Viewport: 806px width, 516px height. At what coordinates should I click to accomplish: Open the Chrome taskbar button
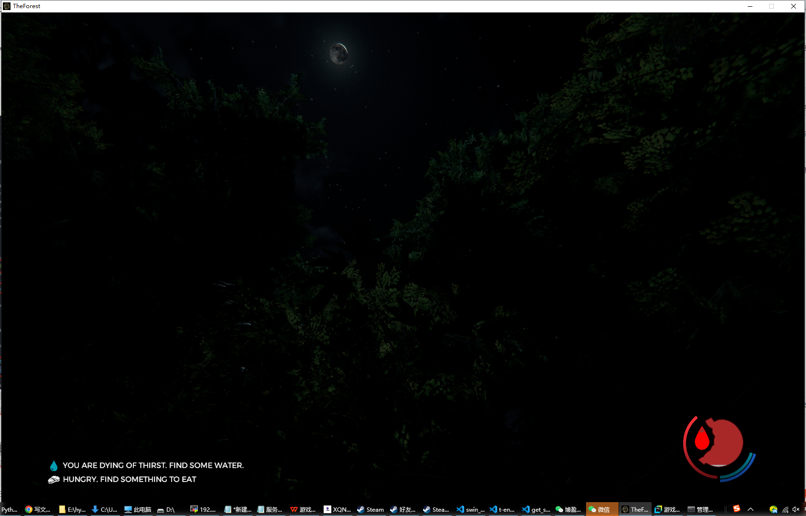pyautogui.click(x=38, y=509)
